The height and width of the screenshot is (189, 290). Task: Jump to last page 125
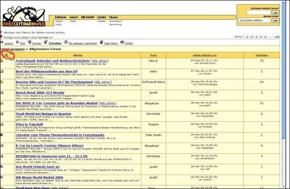(277, 37)
